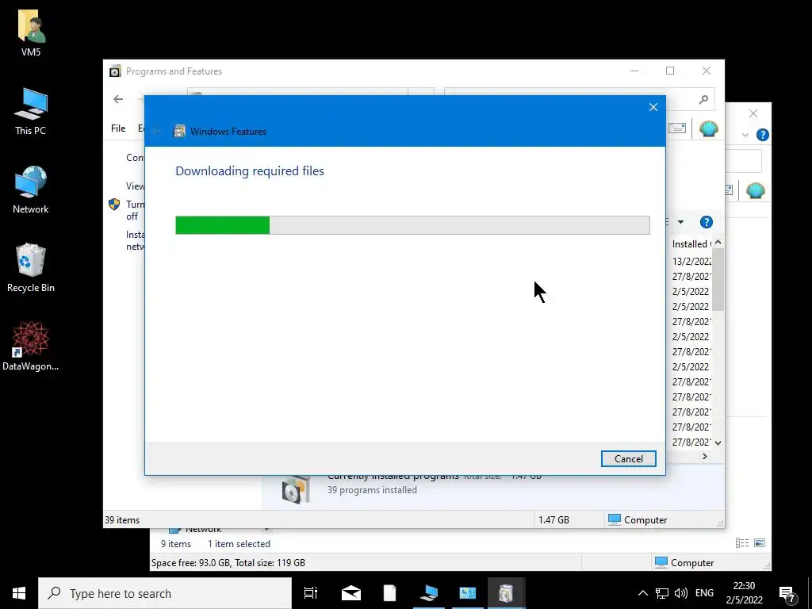Click the download progress bar
The height and width of the screenshot is (609, 812).
point(412,225)
